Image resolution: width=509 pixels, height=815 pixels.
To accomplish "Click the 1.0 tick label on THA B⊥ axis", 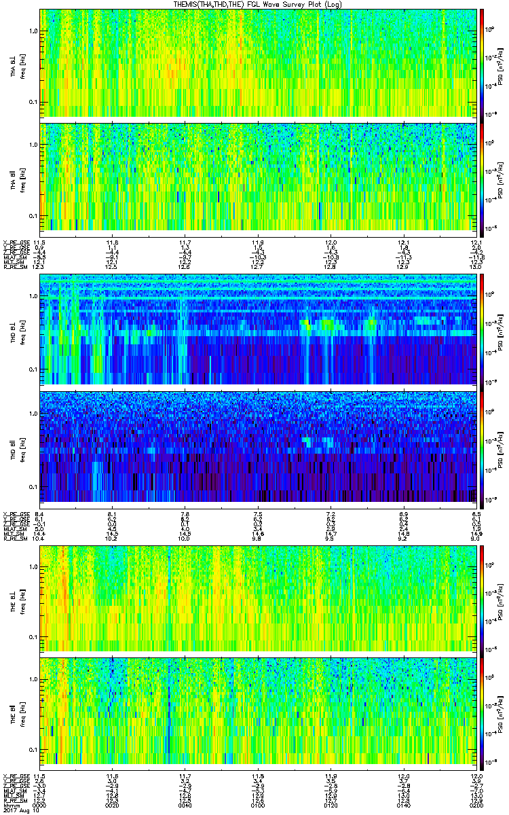I will [x=33, y=31].
